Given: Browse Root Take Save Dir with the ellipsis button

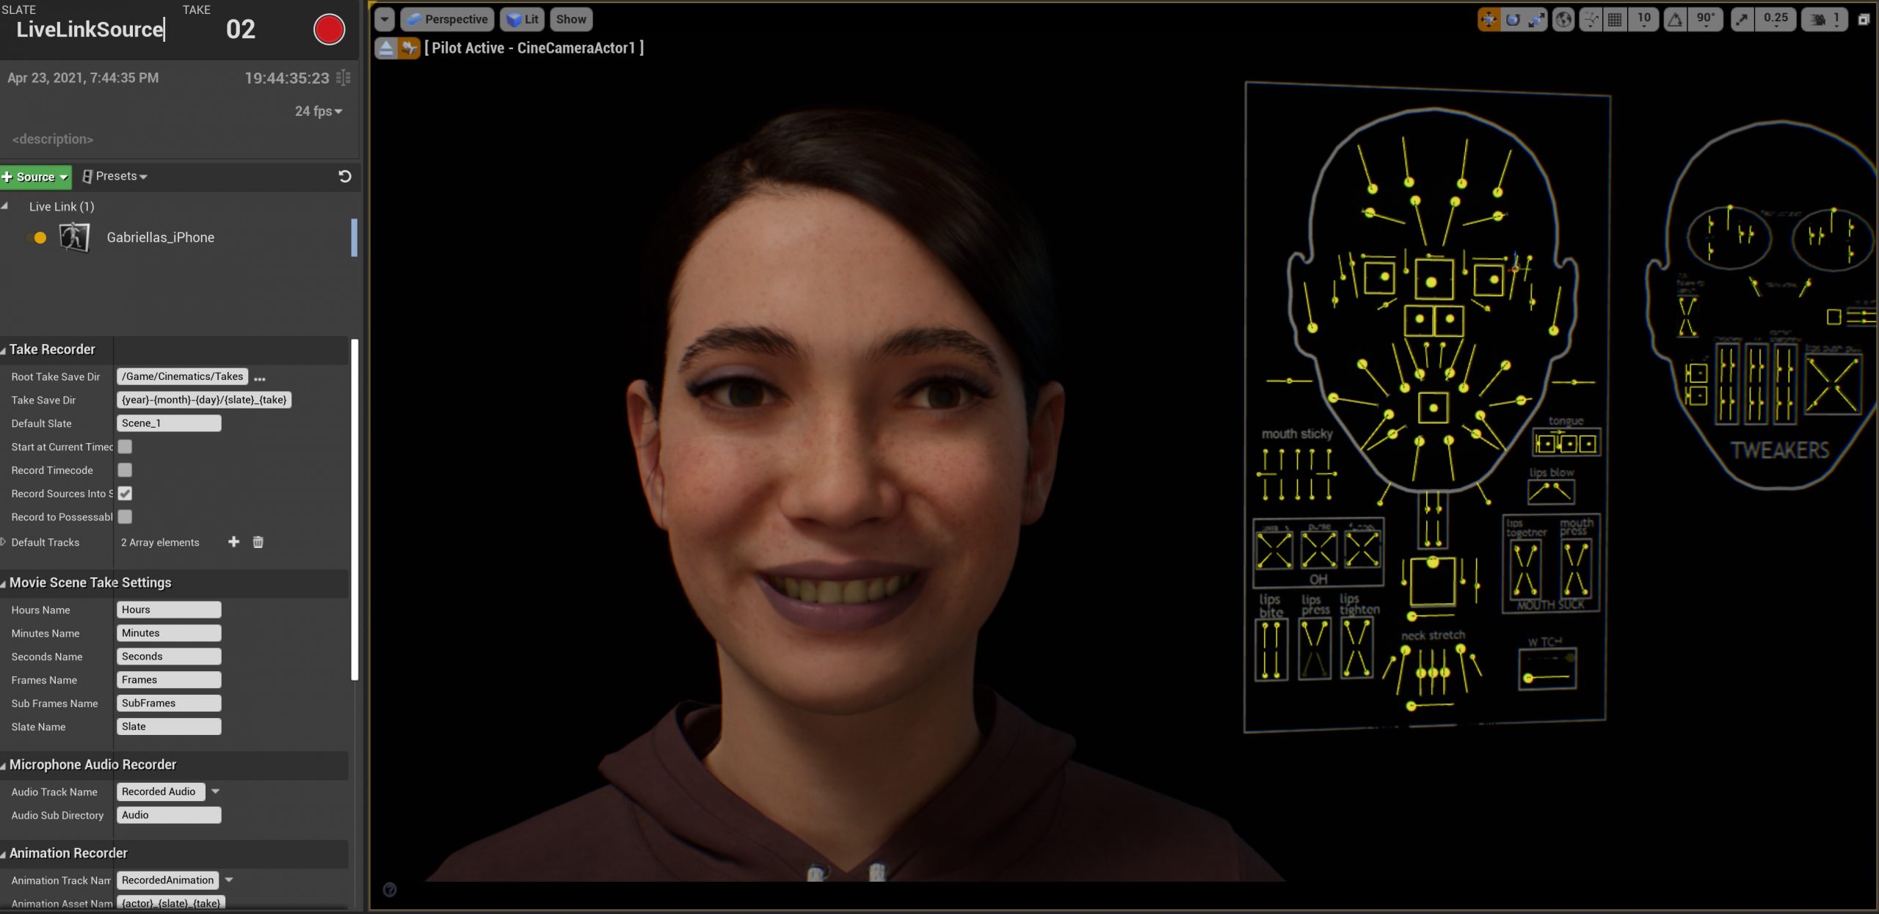Looking at the screenshot, I should 260,376.
